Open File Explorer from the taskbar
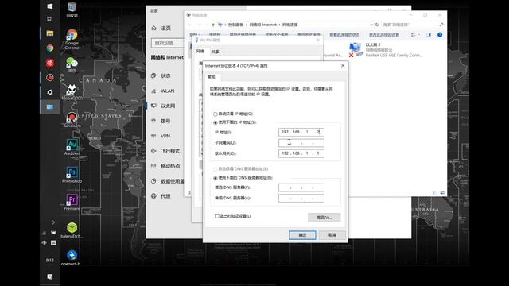Screen dimensions: 509x286 coord(49,33)
